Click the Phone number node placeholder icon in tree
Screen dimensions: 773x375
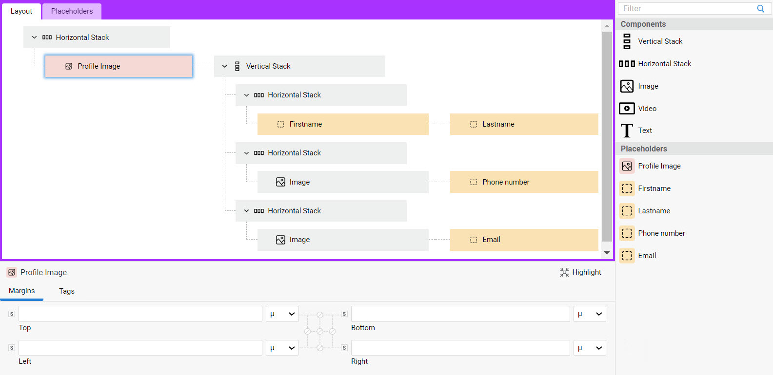474,182
